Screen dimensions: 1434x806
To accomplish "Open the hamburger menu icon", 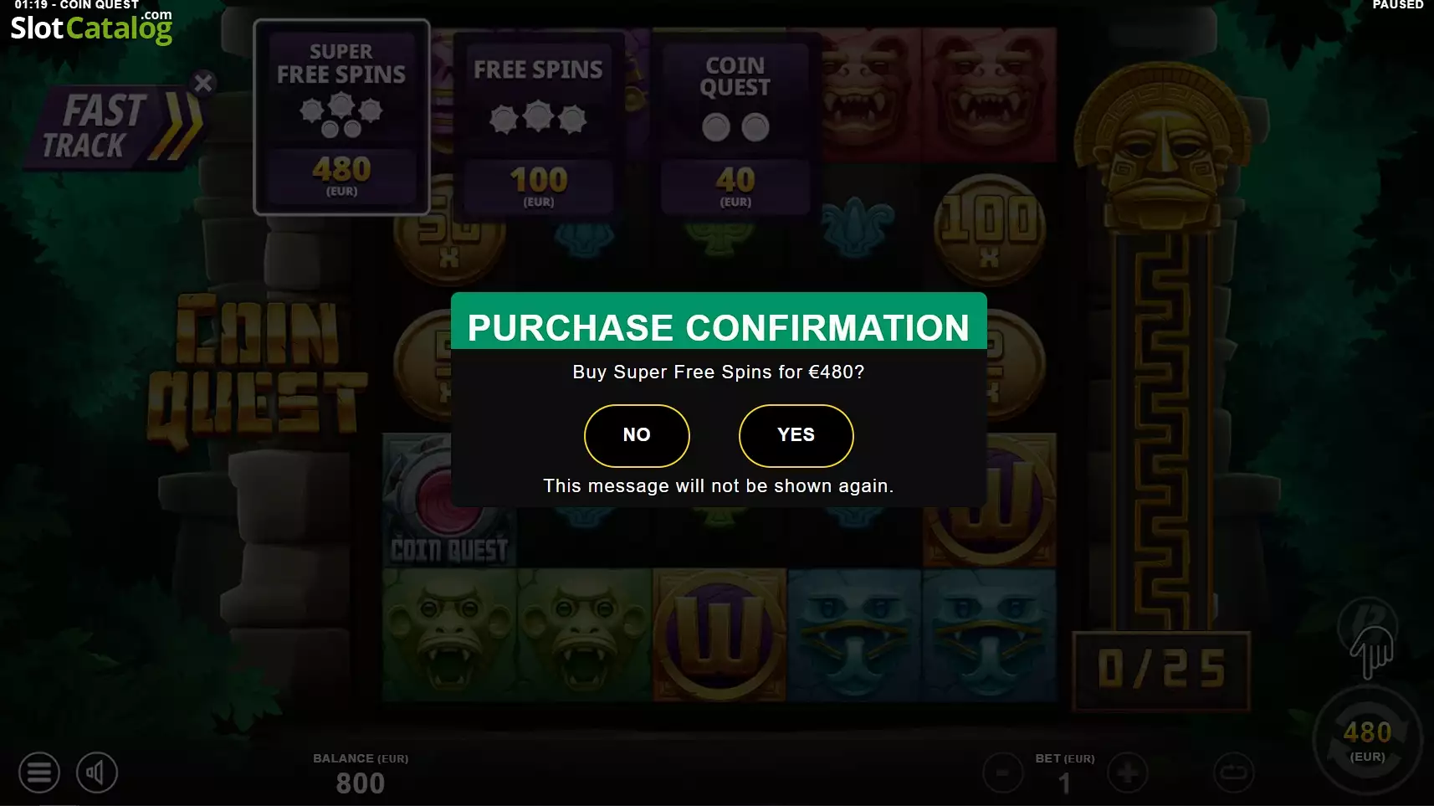I will pos(39,773).
